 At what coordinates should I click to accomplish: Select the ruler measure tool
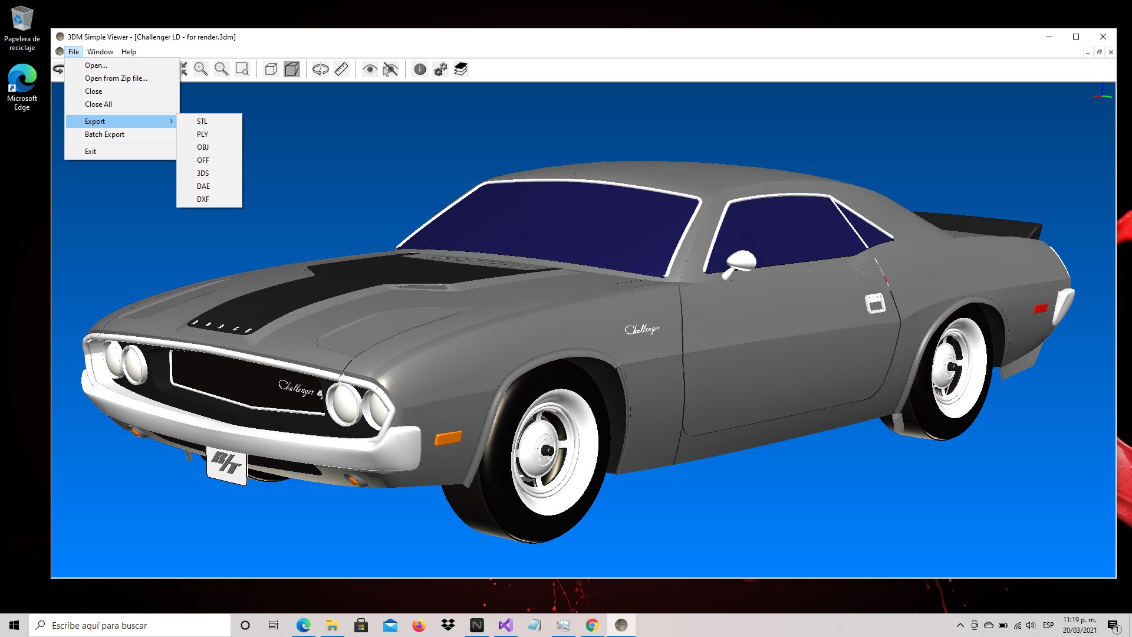coord(341,69)
